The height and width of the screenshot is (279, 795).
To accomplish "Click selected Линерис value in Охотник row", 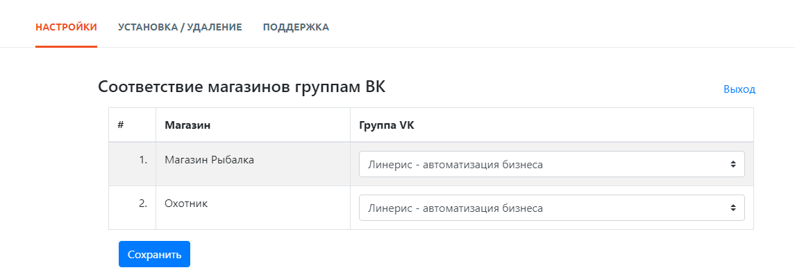I will (x=455, y=208).
